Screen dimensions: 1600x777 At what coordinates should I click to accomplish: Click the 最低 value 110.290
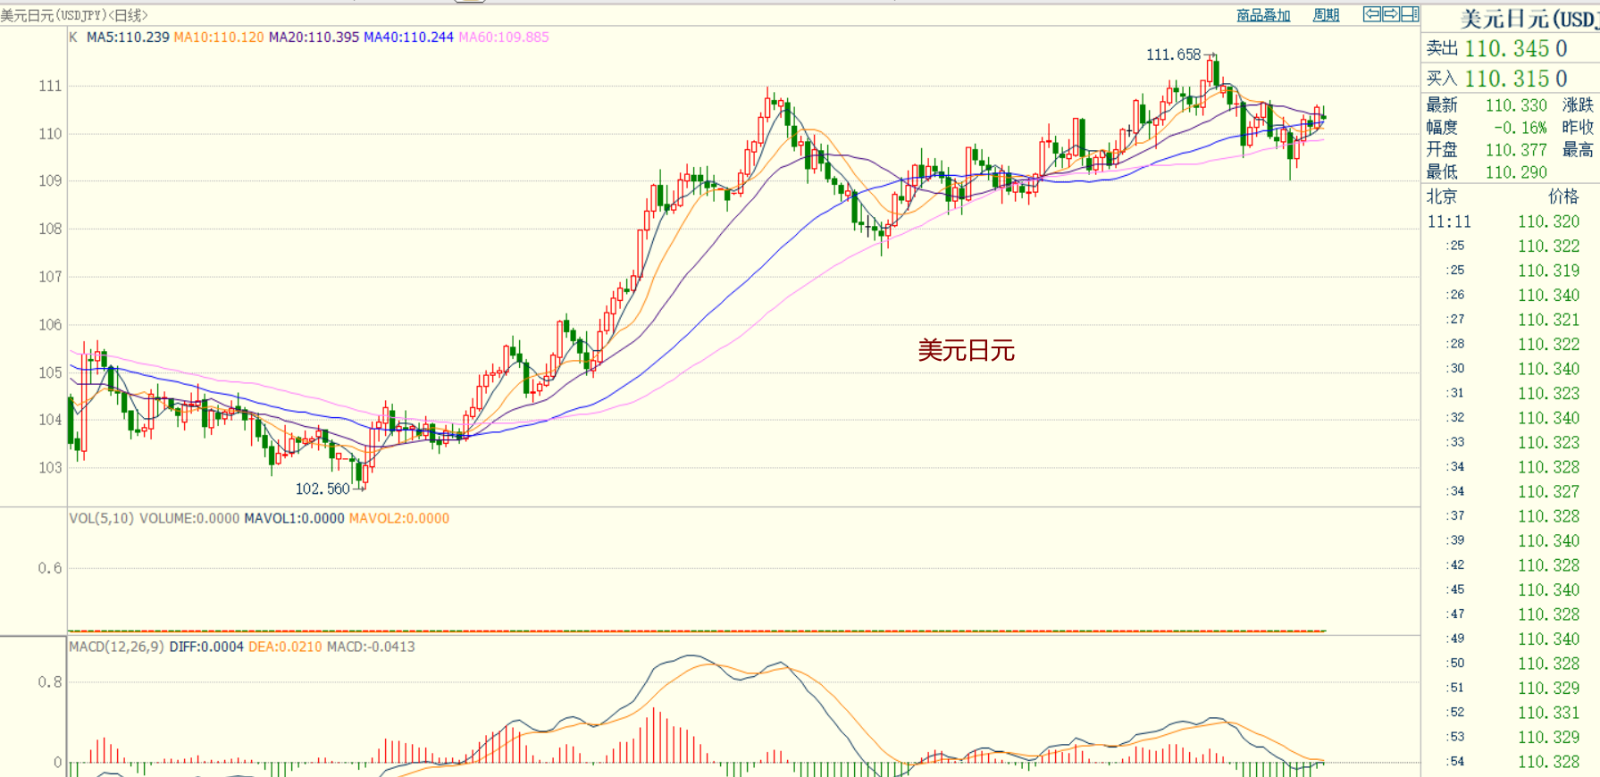coord(1516,172)
